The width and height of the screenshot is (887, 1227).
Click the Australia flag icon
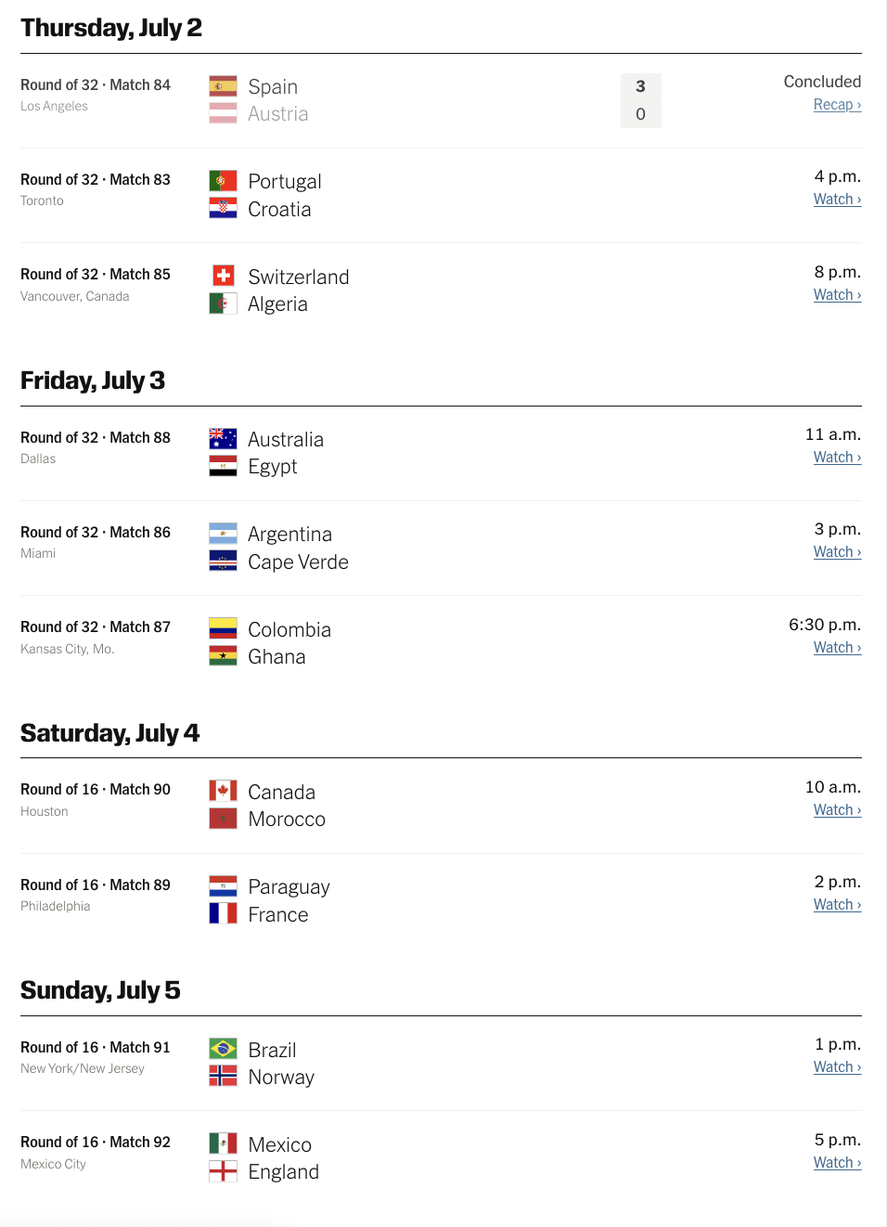tap(223, 438)
